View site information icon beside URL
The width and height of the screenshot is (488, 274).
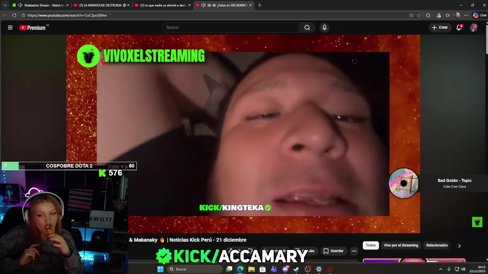click(x=23, y=15)
